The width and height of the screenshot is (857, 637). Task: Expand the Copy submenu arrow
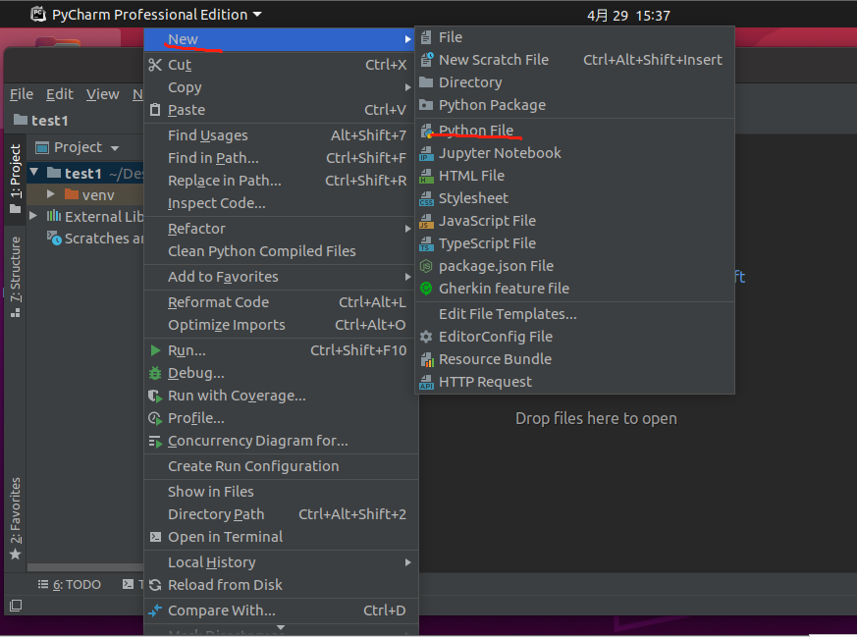407,87
